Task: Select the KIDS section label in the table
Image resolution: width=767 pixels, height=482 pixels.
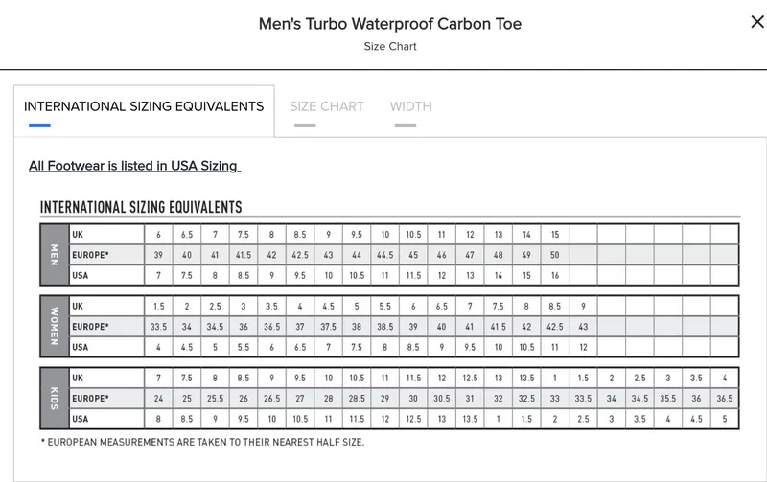Action: [54, 397]
